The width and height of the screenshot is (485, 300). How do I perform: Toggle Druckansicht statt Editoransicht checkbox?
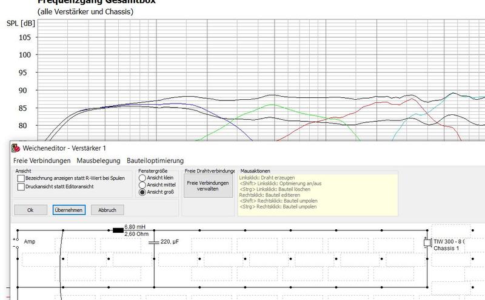[x=21, y=187]
